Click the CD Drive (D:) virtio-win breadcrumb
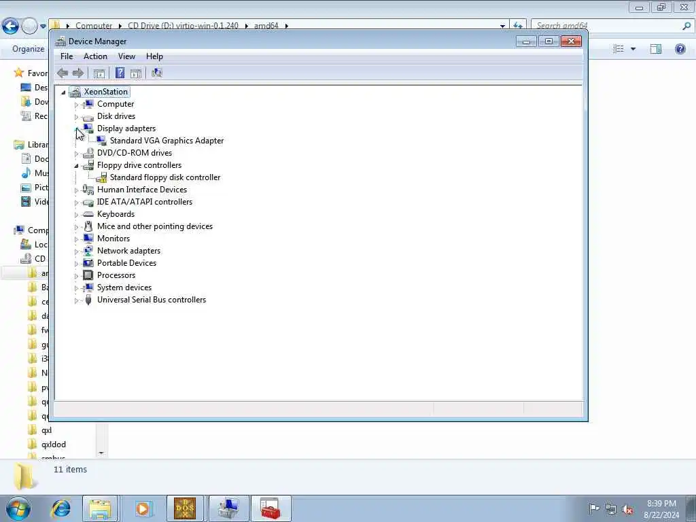The image size is (696, 522). click(x=183, y=25)
